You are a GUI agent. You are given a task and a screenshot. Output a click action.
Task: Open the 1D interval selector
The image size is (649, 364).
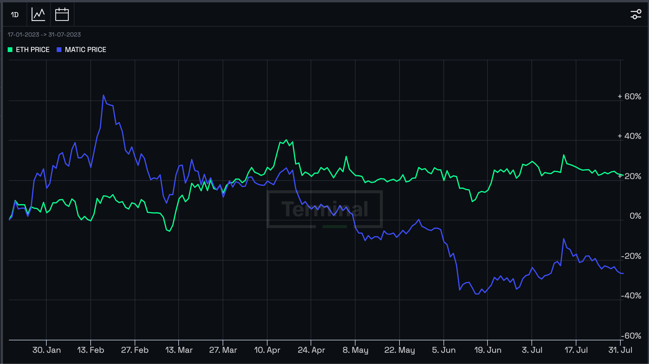(15, 14)
